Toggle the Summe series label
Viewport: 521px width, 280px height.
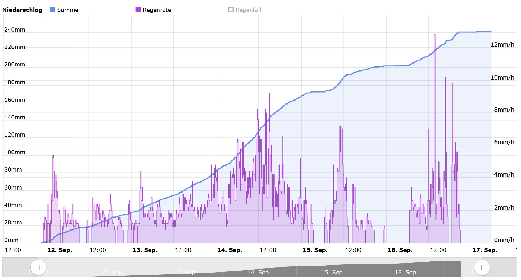click(68, 10)
